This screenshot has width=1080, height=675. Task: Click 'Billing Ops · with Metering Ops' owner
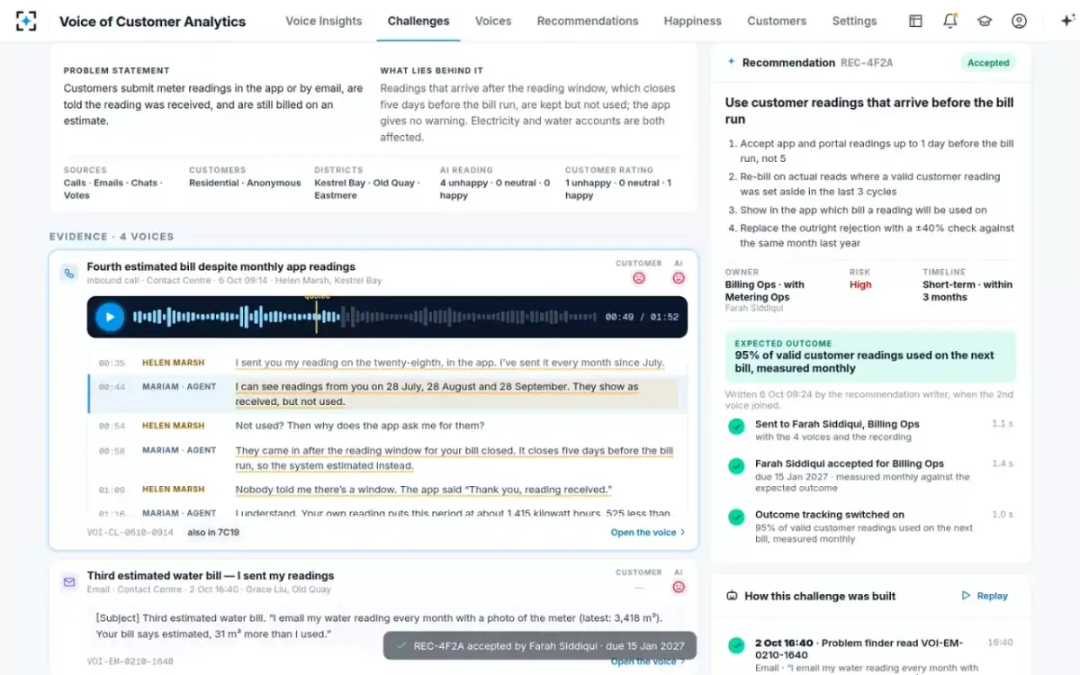coord(765,291)
